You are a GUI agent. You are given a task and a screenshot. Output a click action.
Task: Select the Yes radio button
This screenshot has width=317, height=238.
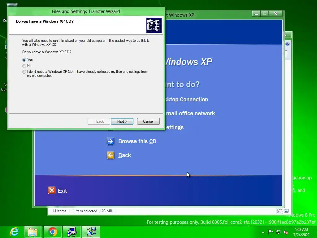coord(24,60)
